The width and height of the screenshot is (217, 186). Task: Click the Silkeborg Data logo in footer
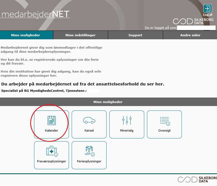click(x=197, y=179)
